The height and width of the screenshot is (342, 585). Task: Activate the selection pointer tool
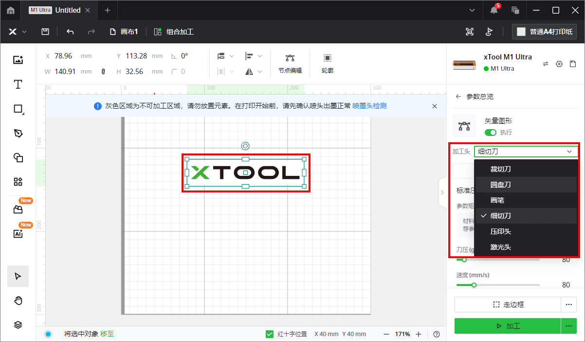[18, 276]
